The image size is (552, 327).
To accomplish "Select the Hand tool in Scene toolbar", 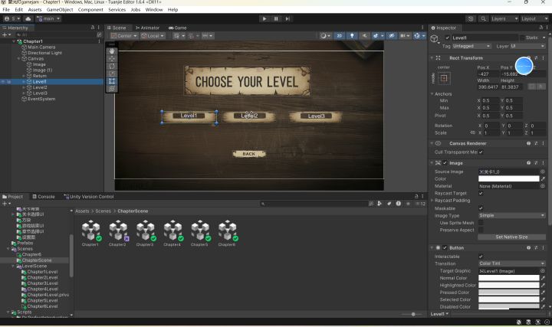I will [x=113, y=51].
